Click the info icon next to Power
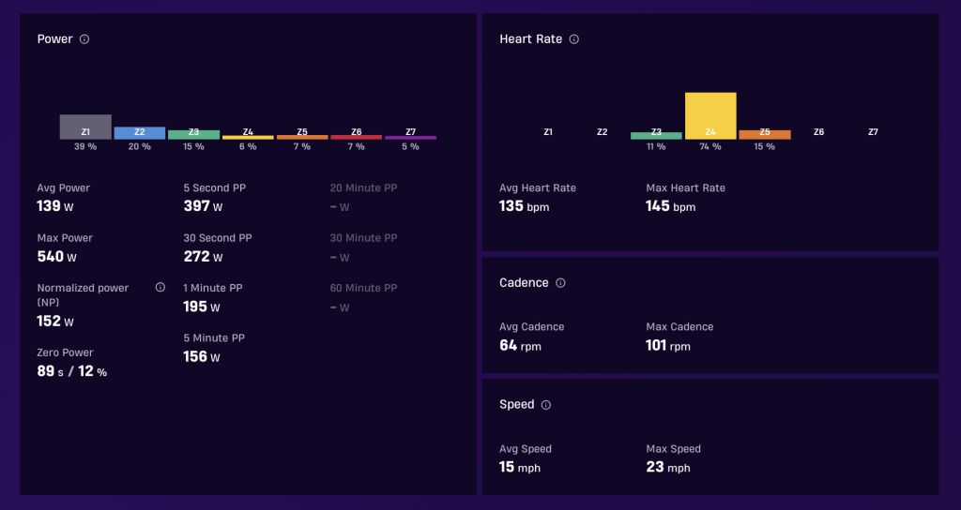 coord(84,39)
